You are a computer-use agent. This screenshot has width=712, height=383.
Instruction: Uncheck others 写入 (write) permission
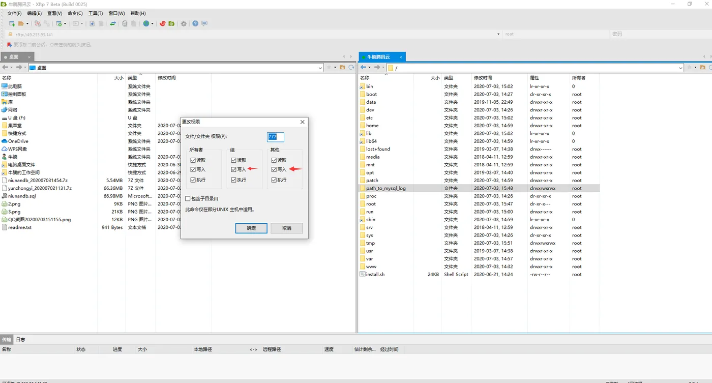pos(275,169)
